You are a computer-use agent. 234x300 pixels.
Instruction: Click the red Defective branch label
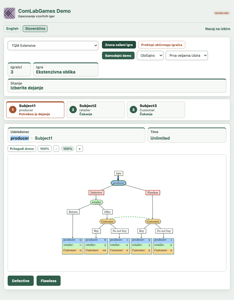(96, 193)
